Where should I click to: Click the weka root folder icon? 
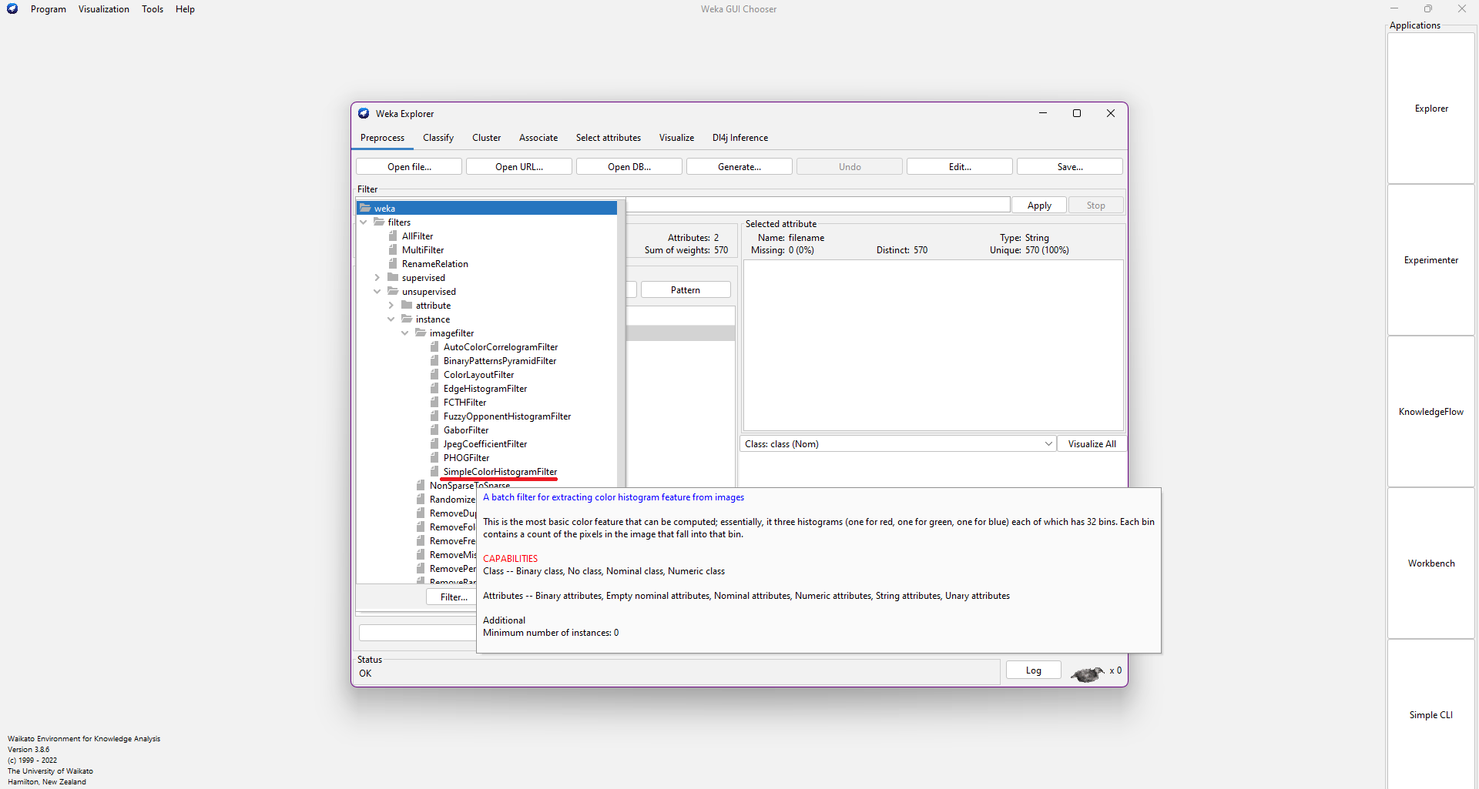click(x=365, y=209)
